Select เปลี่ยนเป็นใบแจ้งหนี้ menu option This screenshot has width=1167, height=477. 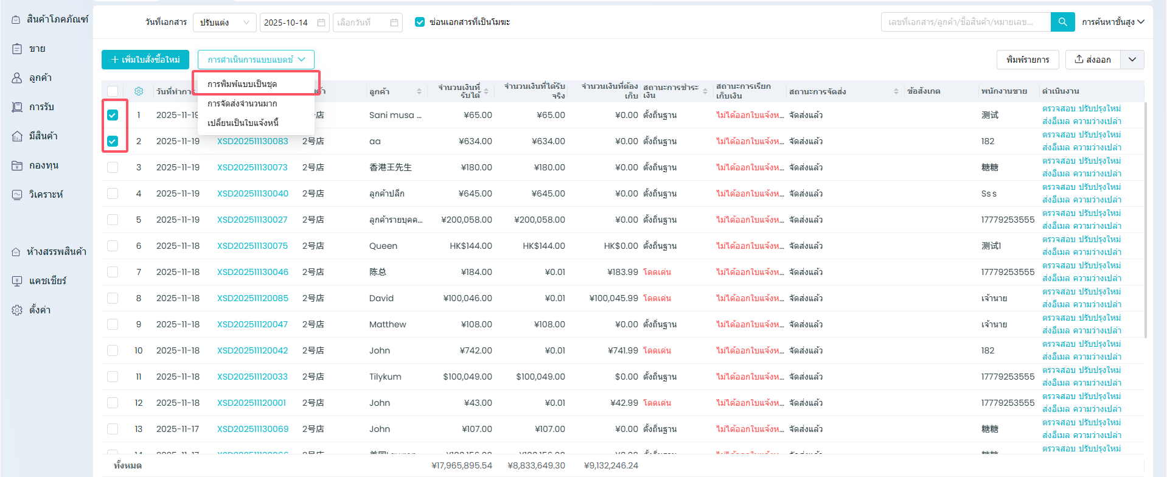point(243,123)
